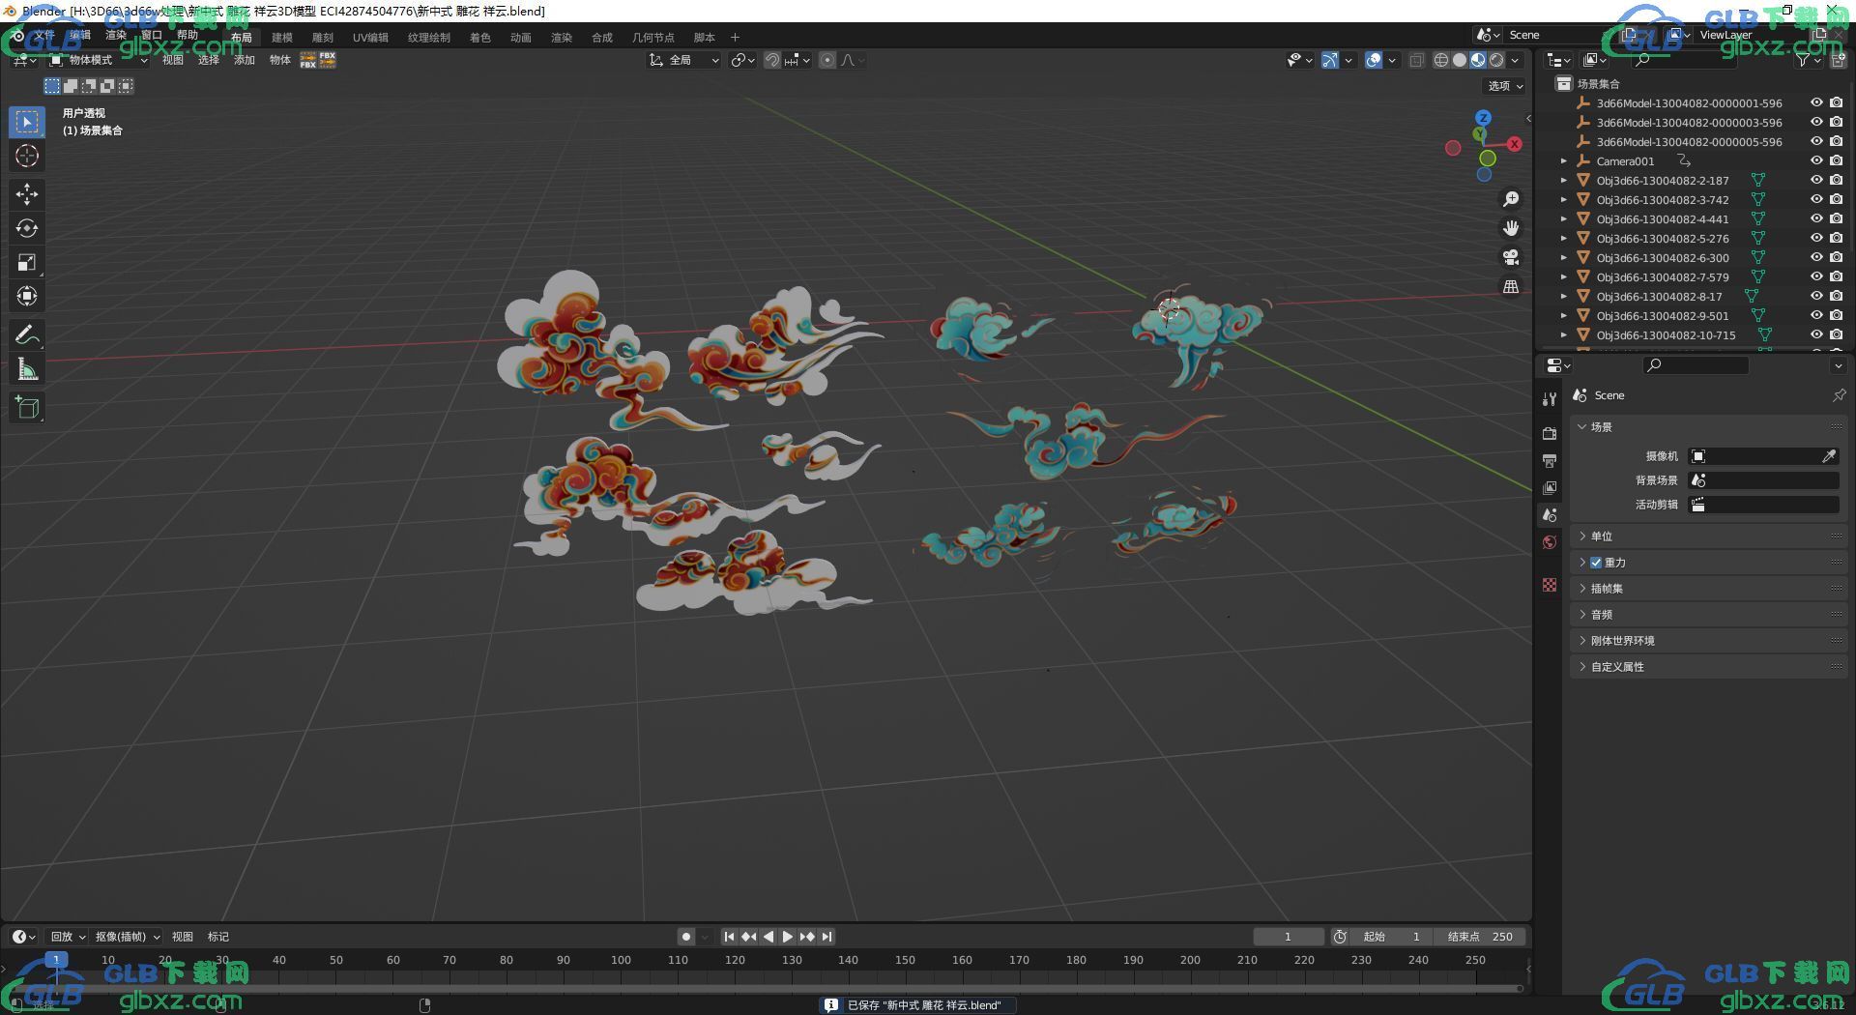Open the Render properties tab
The image size is (1856, 1015).
[x=1550, y=433]
